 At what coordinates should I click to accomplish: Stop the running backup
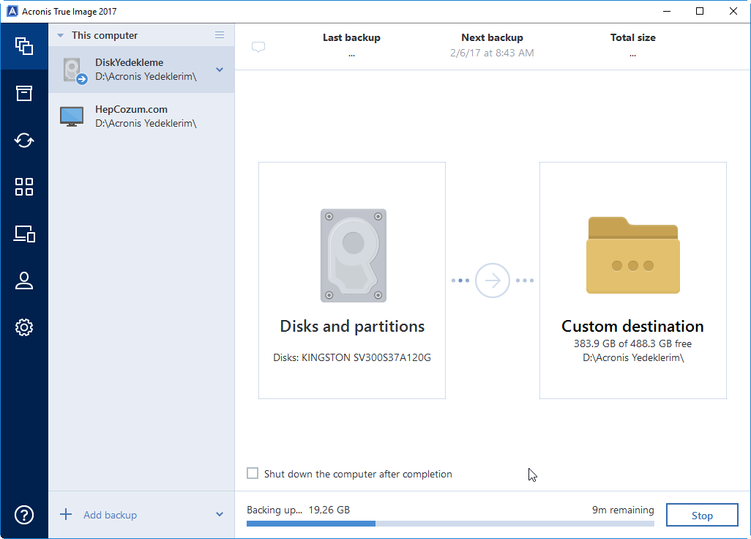(702, 515)
